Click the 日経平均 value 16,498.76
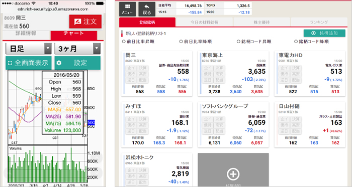 pos(193,6)
